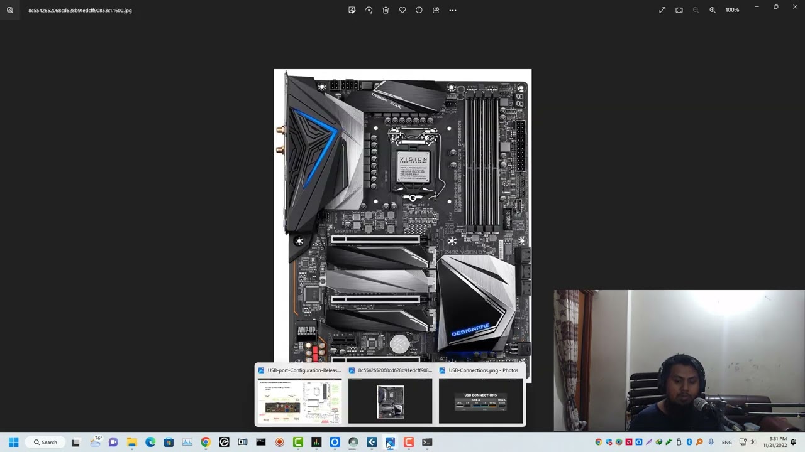This screenshot has width=805, height=452.
Task: Open the orange C app in taskbar
Action: click(x=409, y=442)
